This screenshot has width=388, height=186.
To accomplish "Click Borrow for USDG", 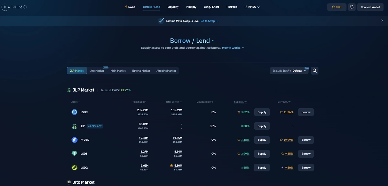I will (x=306, y=168).
